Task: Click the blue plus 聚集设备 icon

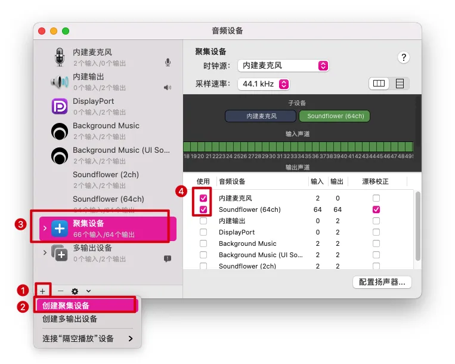Action: [x=60, y=229]
